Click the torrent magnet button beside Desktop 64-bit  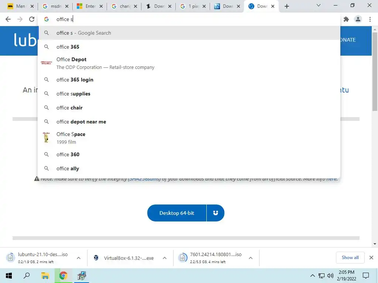(216, 213)
